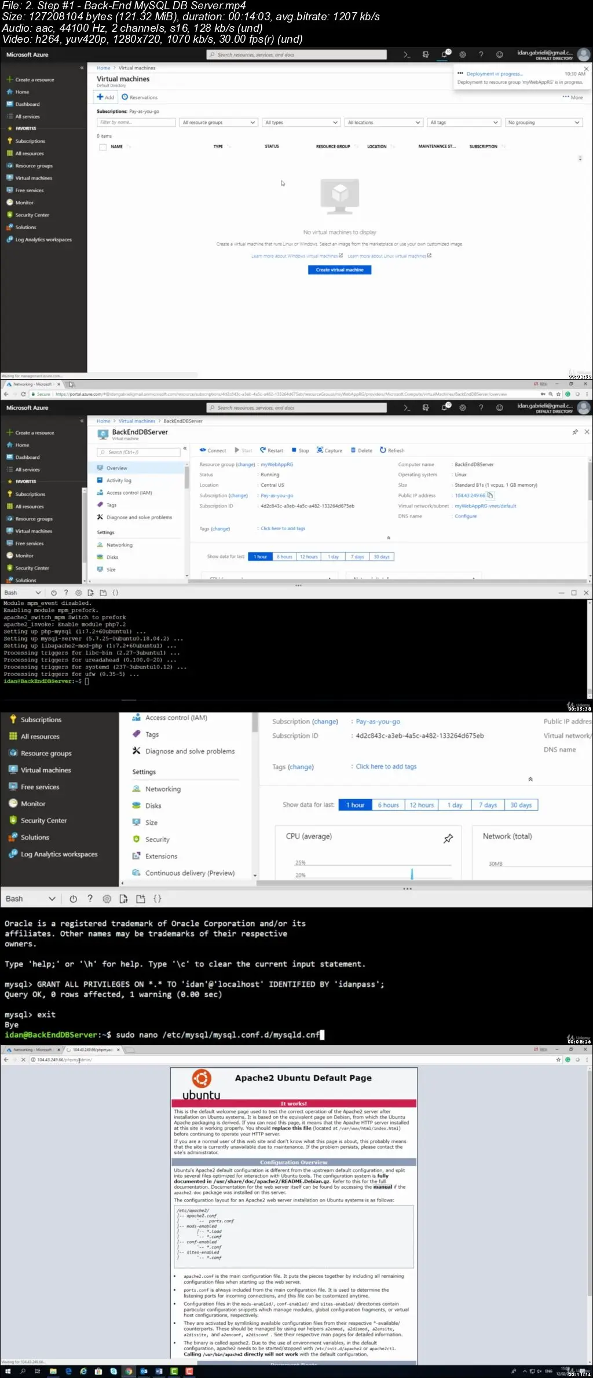This screenshot has height=1378, width=593.
Task: Click Stop in the BackEndDBServer toolbar
Action: tap(300, 450)
